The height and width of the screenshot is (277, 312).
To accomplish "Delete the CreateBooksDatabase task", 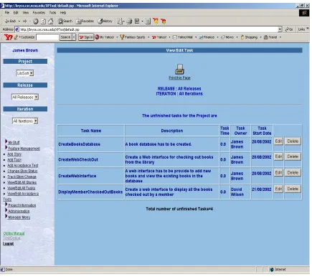I will pyautogui.click(x=293, y=141).
